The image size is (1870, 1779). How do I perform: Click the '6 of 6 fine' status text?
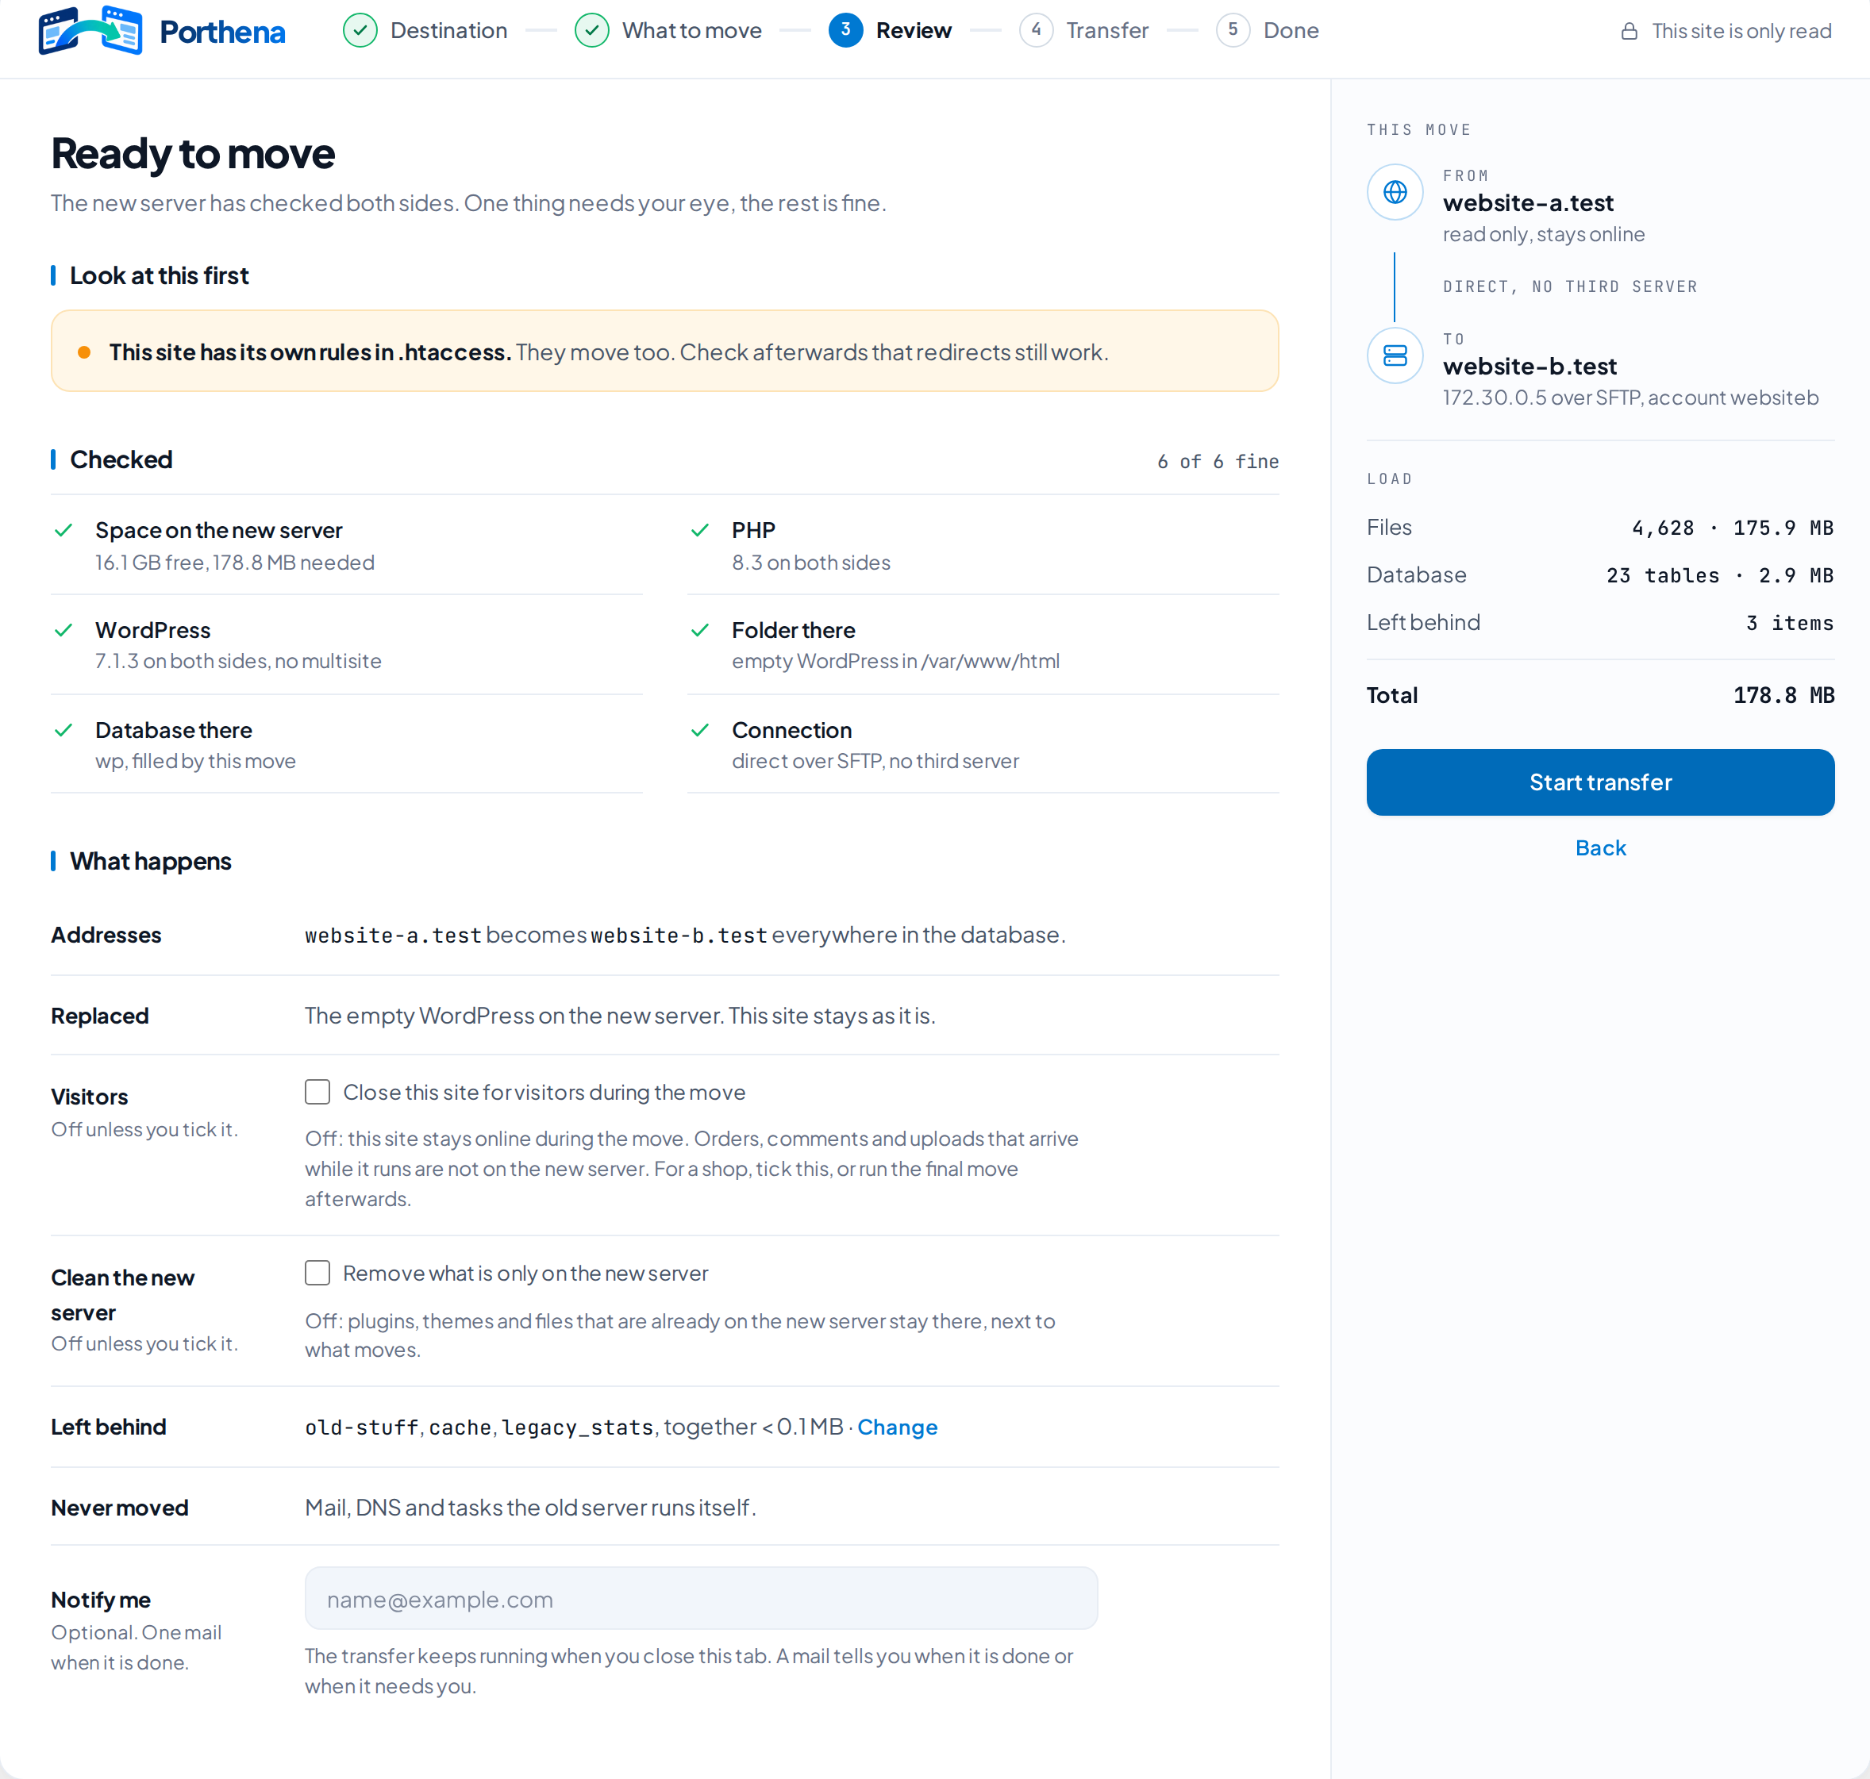coord(1218,462)
